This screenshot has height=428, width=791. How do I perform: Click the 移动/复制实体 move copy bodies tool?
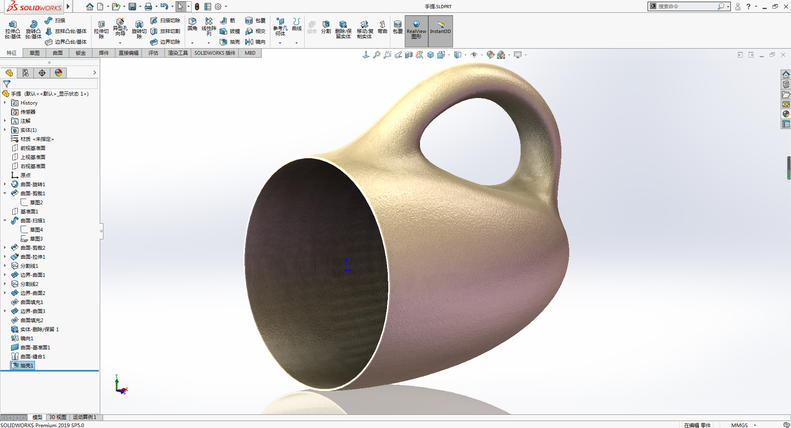(364, 30)
